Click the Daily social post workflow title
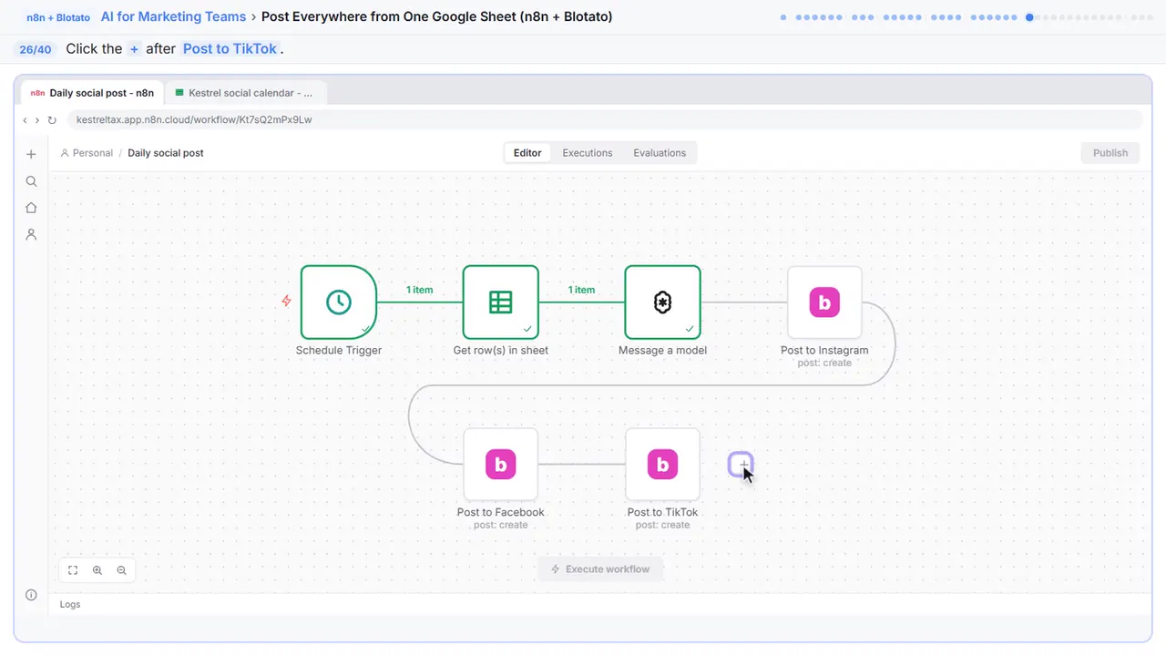 (166, 153)
